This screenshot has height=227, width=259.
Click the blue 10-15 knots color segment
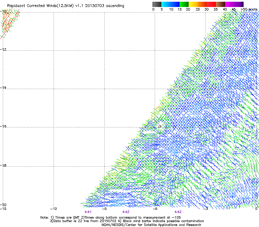[x=175, y=4]
